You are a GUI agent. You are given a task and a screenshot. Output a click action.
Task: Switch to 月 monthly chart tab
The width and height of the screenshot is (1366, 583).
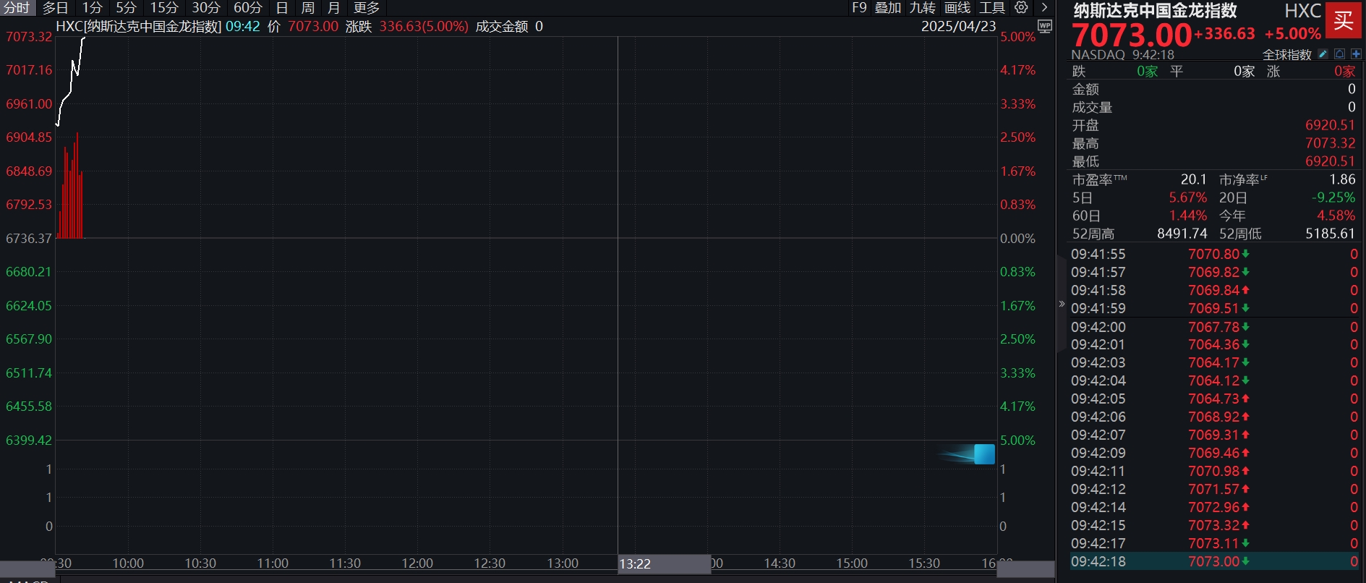(334, 8)
